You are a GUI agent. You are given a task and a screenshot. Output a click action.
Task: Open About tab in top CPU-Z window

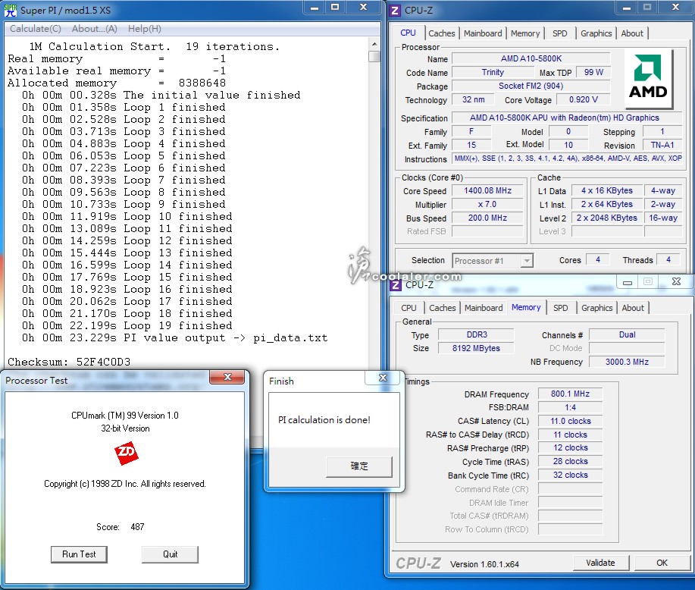pos(632,33)
